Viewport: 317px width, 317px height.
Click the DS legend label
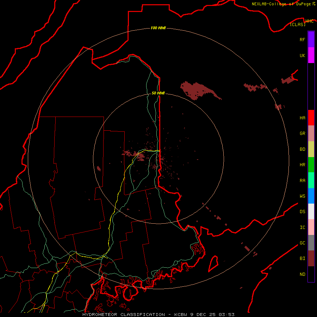point(302,212)
